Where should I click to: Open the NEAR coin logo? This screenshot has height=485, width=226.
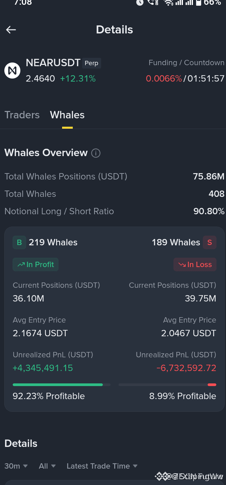click(12, 71)
